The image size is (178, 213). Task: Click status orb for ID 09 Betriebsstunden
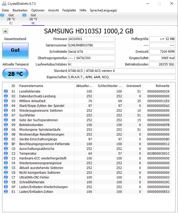[x=6, y=125]
